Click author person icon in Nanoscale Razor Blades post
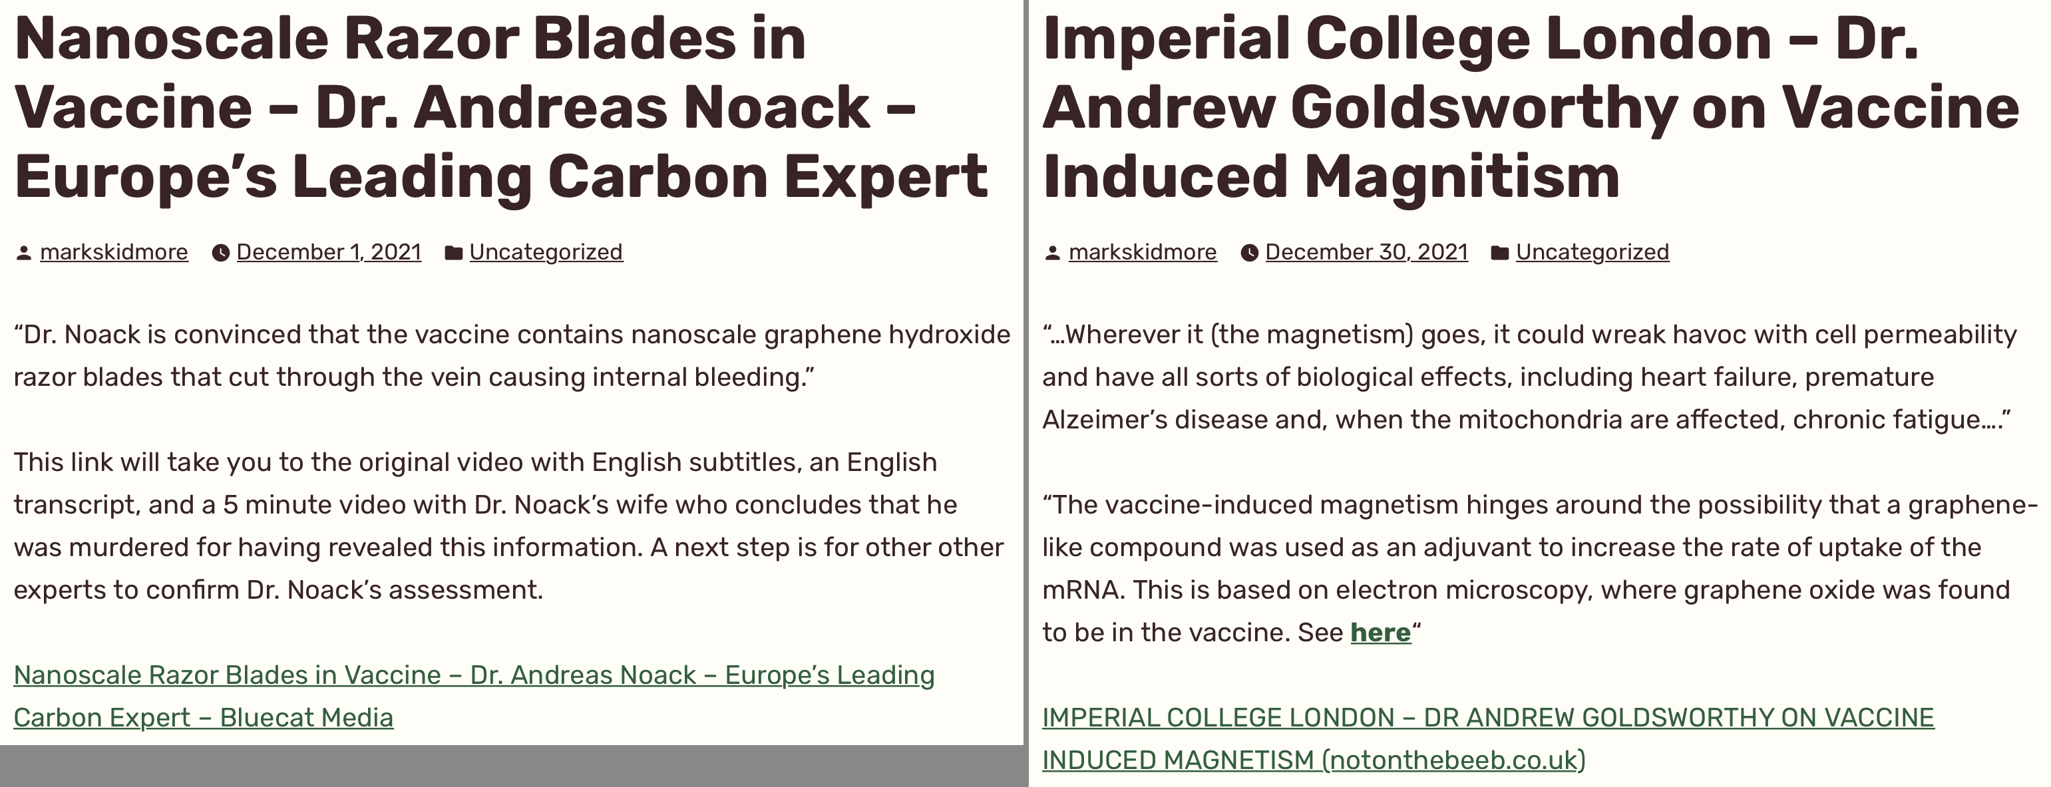This screenshot has width=2051, height=787. [24, 253]
